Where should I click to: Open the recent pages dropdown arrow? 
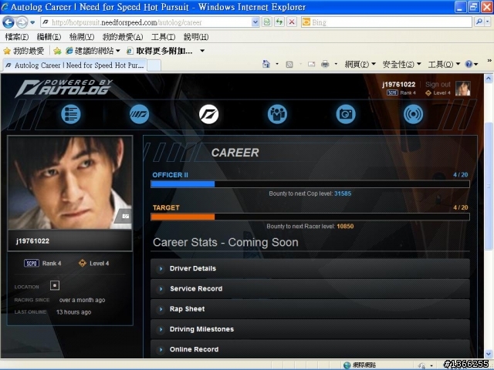click(x=32, y=22)
